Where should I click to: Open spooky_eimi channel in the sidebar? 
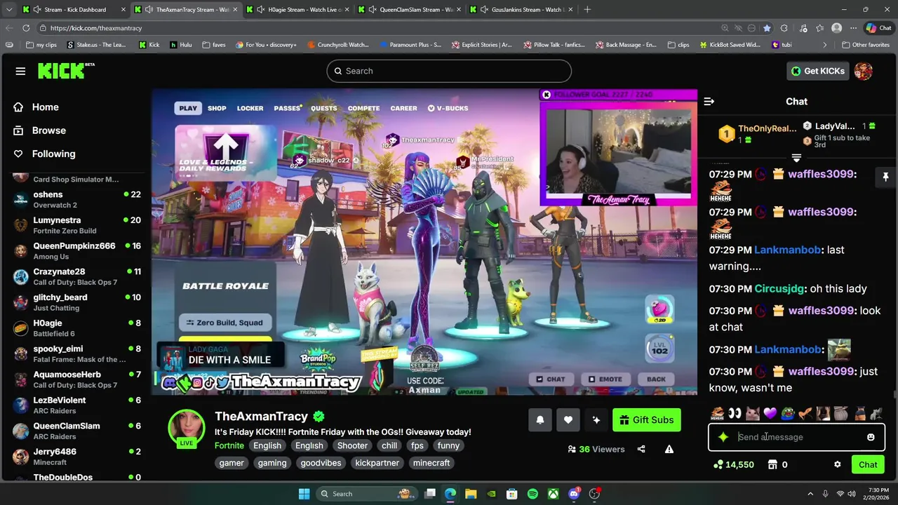[x=77, y=353]
